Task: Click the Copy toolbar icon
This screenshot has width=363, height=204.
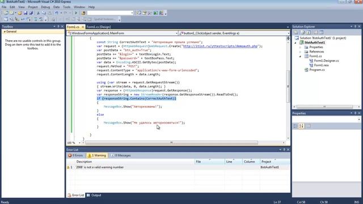Action: pos(44,13)
